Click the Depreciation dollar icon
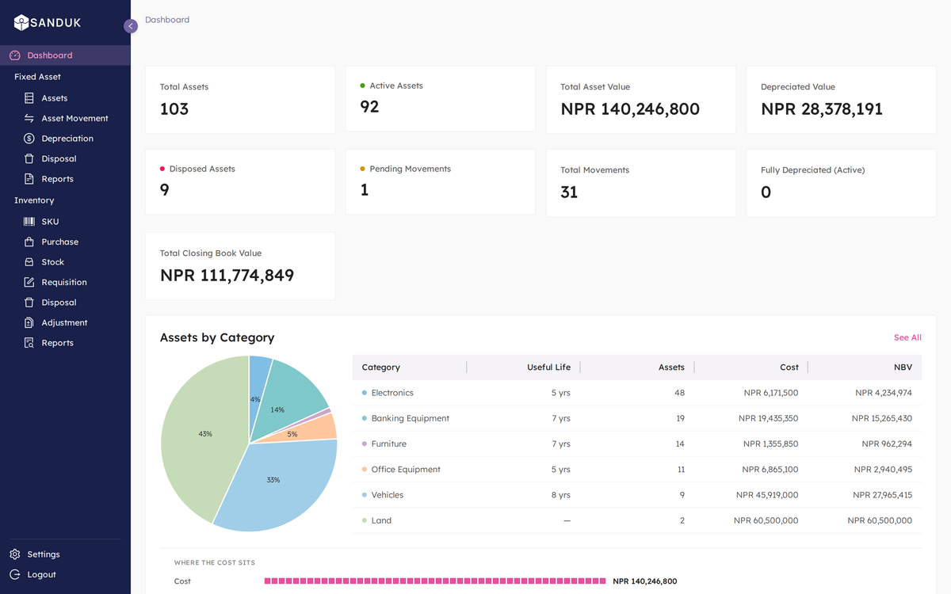Viewport: 951px width, 594px height. coord(29,139)
